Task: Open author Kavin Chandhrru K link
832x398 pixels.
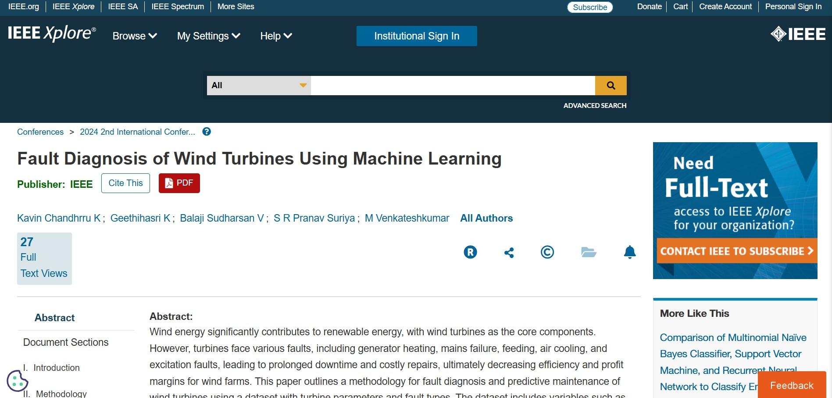Action: [x=59, y=218]
